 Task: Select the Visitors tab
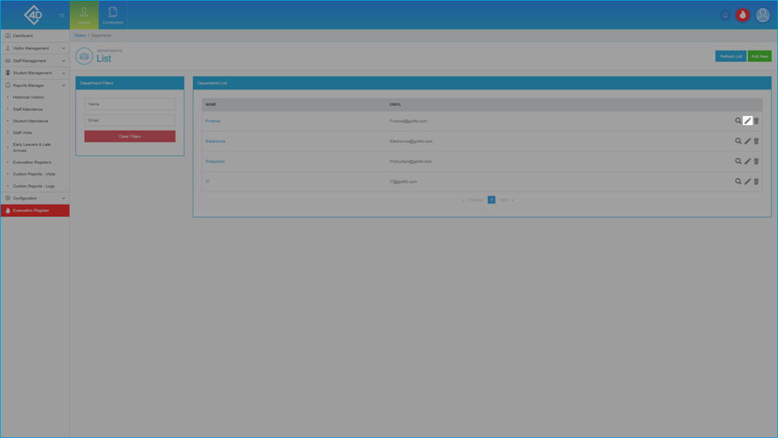click(x=84, y=15)
